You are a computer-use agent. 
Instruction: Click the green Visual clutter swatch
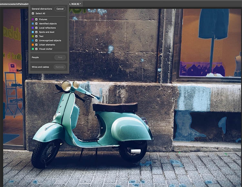[33, 49]
